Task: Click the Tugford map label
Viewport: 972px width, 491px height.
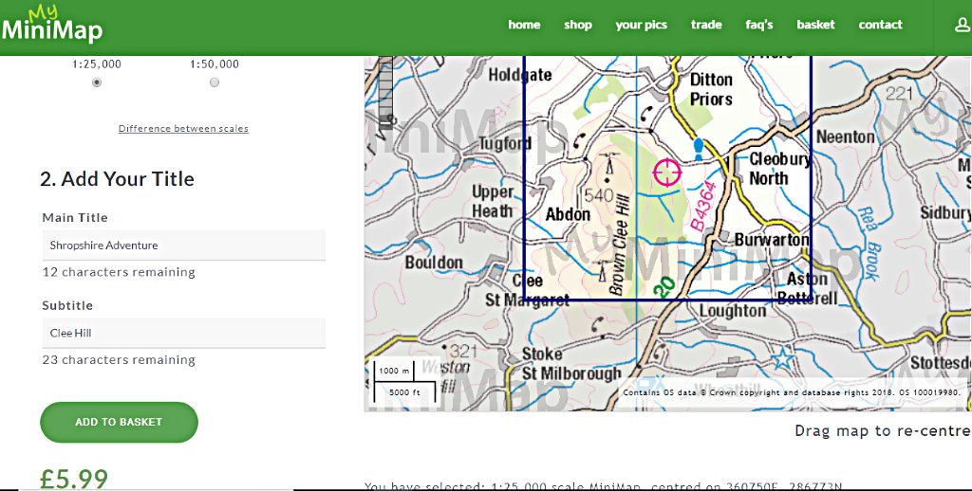Action: click(505, 144)
